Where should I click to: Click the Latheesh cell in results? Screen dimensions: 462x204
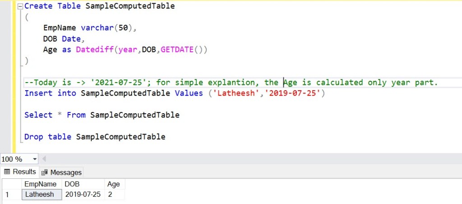[x=42, y=195]
